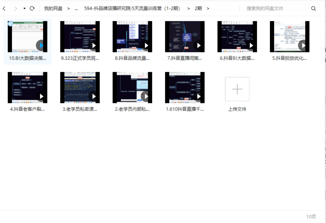This screenshot has width=326, height=223.
Task: Click the 上传文件 label
Action: [x=237, y=109]
